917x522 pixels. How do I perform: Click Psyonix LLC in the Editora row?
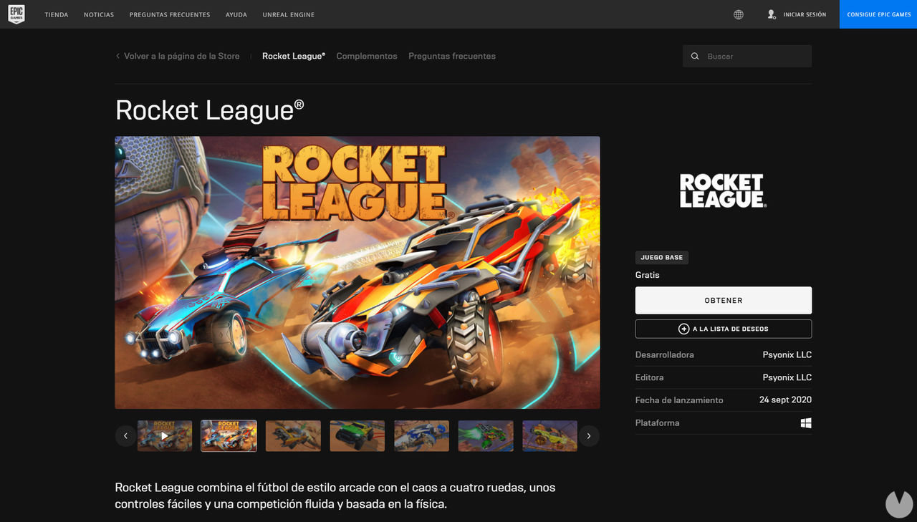pos(787,377)
